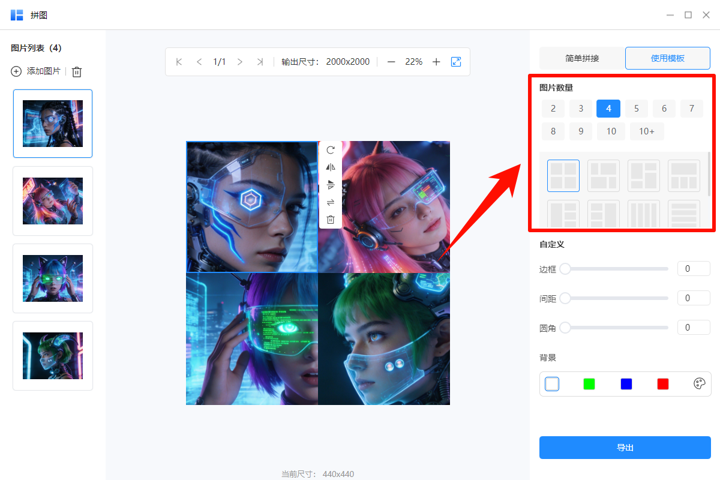Switch to the 简单拼接 tab
720x480 pixels.
point(581,58)
